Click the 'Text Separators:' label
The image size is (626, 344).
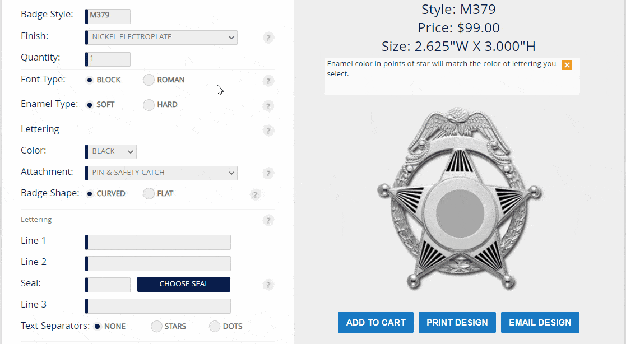click(x=55, y=326)
